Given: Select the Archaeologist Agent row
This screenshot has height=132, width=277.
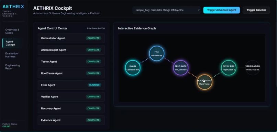Looking at the screenshot, I should point(71,50).
